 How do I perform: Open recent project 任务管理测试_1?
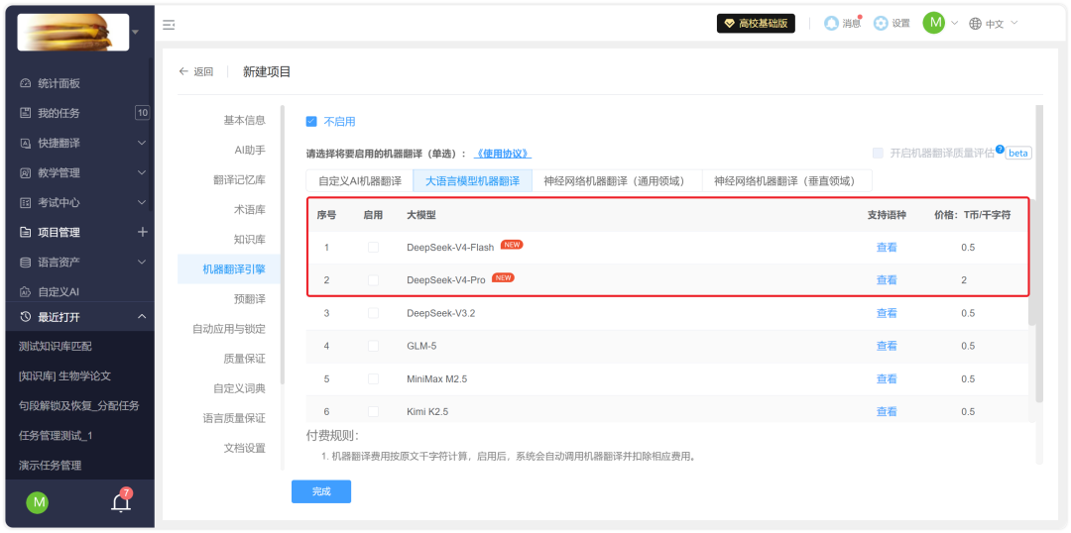56,435
